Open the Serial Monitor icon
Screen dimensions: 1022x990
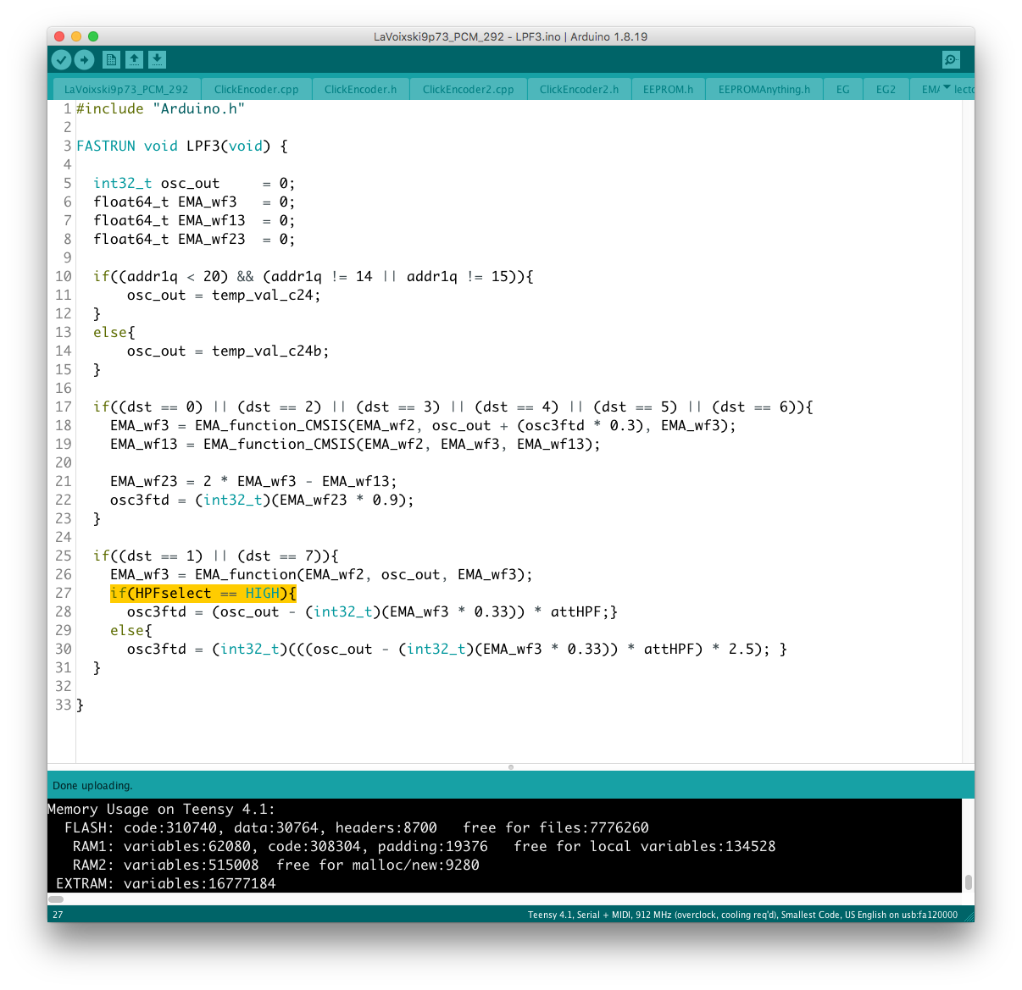point(951,59)
